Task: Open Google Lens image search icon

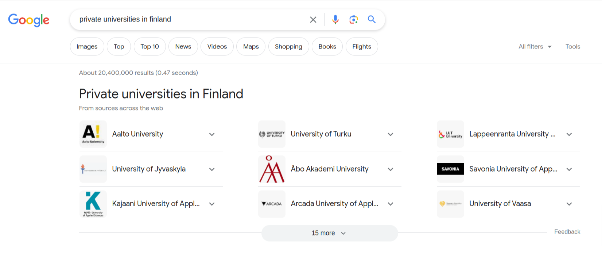Action: point(353,20)
